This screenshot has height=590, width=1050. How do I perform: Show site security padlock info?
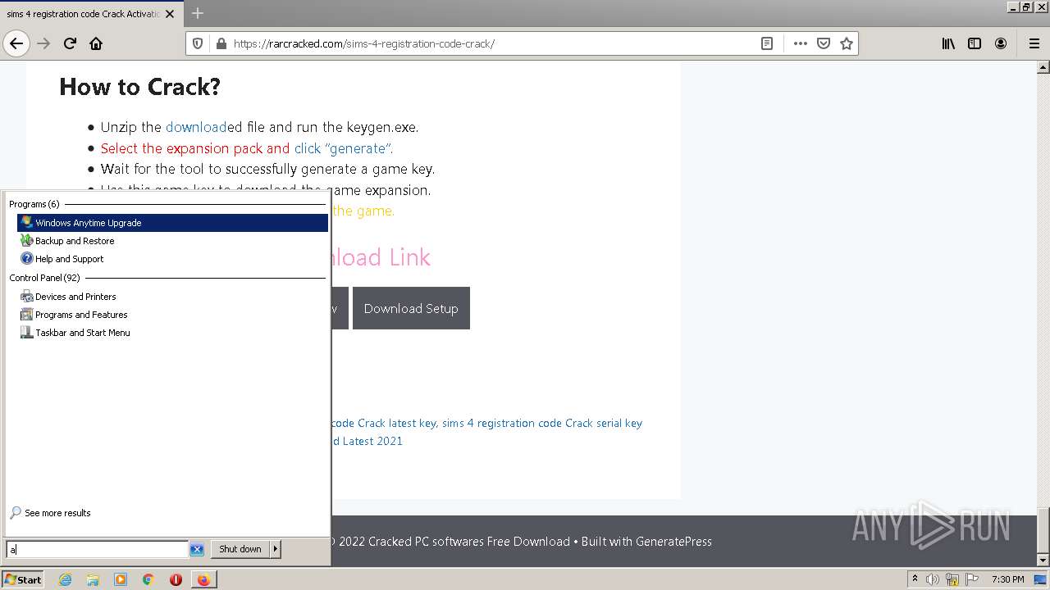221,43
